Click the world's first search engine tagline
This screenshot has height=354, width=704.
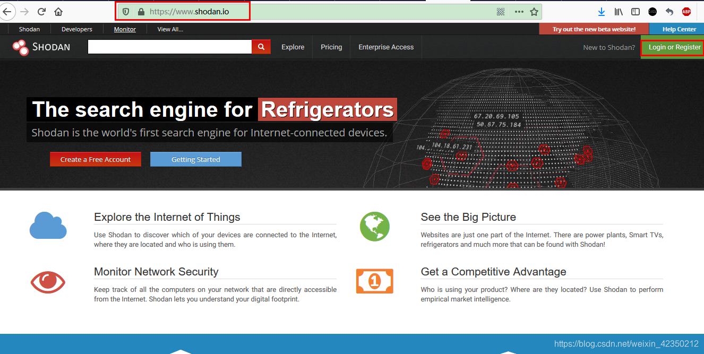click(209, 133)
